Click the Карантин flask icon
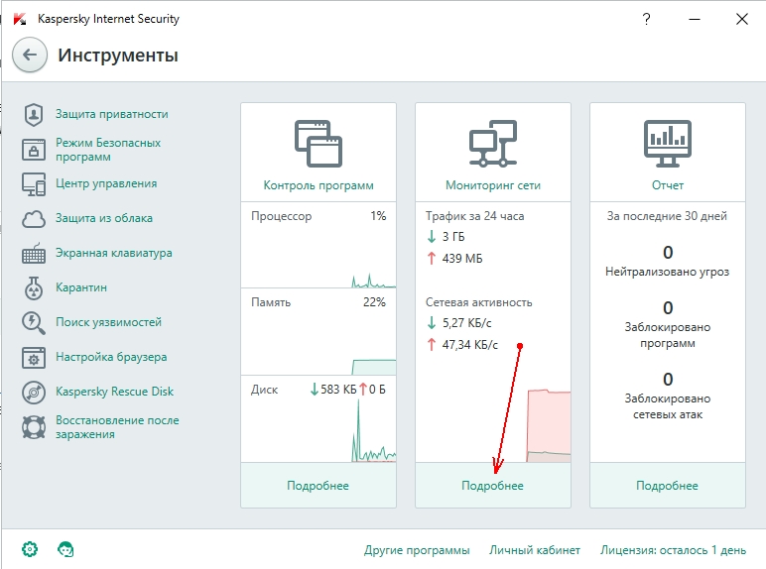This screenshot has height=569, width=766. (34, 288)
